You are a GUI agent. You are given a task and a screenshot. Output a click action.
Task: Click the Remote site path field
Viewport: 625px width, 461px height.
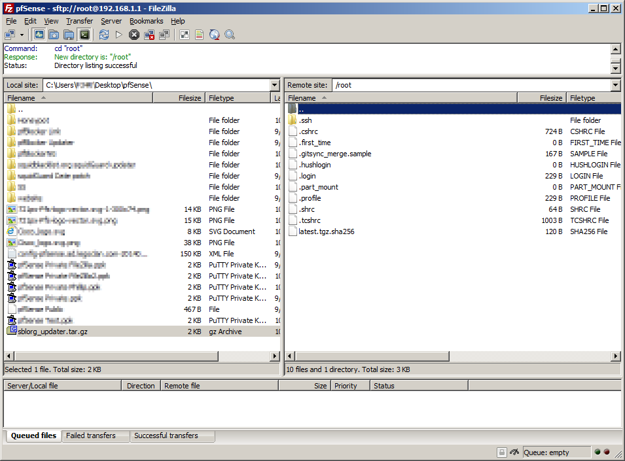[472, 85]
